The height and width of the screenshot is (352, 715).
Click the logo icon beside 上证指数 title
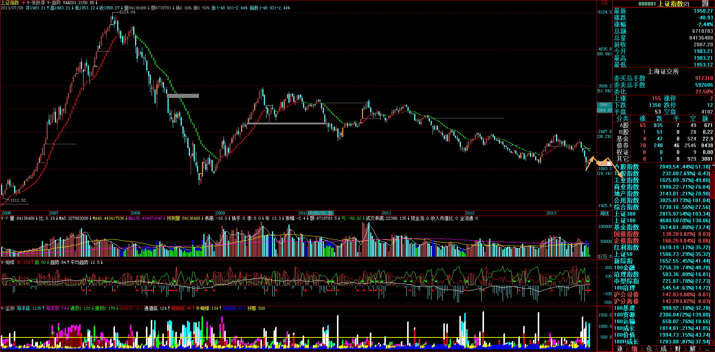tap(705, 3)
